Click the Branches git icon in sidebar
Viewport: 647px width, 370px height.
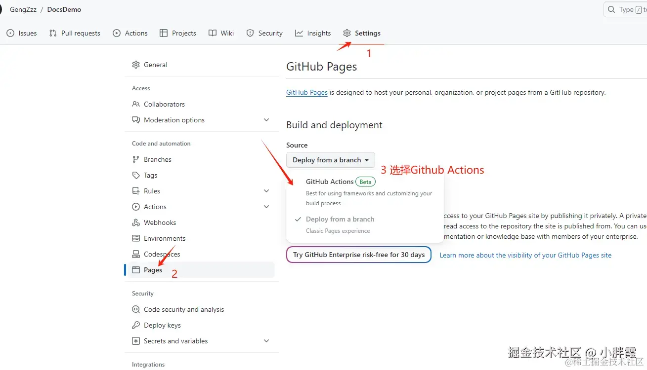136,159
